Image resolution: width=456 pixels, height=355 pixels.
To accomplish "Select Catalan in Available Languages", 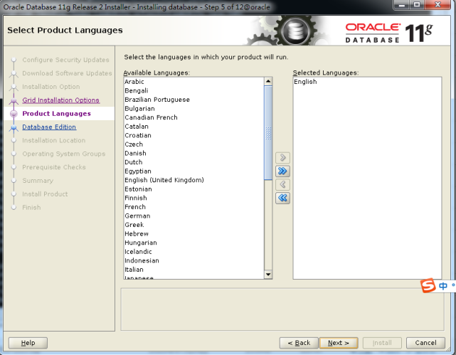I will [x=193, y=127].
